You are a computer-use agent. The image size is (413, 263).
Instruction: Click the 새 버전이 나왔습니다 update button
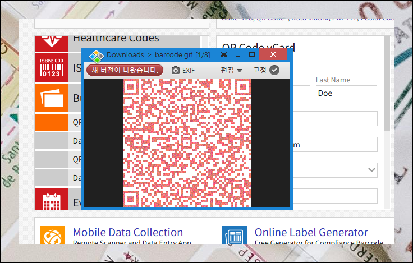(125, 70)
